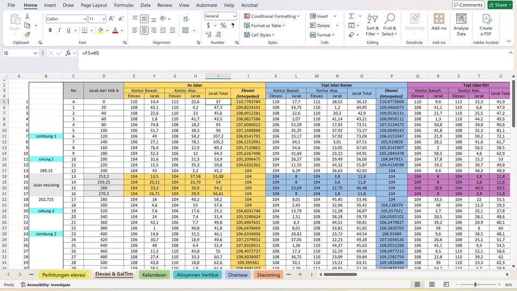The image size is (517, 291).
Task: Click the Cut scissors icon
Action: (x=27, y=17)
